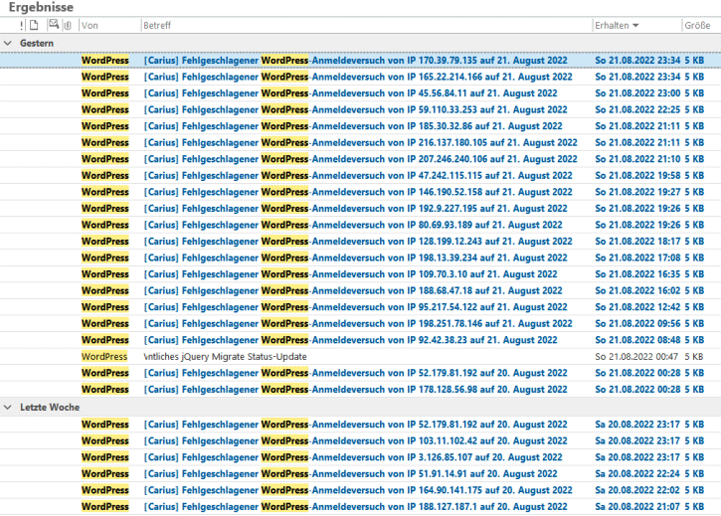This screenshot has height=516, width=721.
Task: Open mail from IP 170.39.79.135
Action: [x=360, y=61]
